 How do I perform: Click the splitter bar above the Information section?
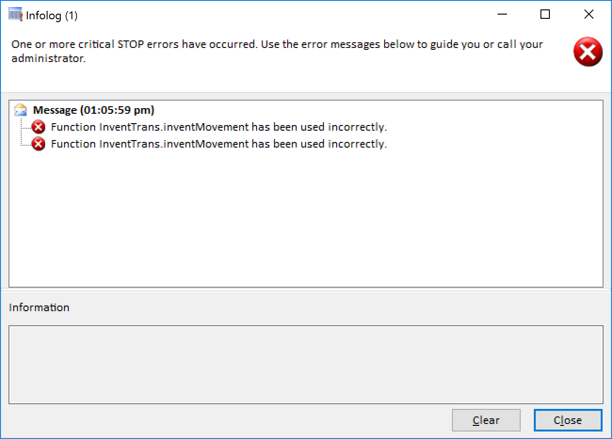click(306, 290)
